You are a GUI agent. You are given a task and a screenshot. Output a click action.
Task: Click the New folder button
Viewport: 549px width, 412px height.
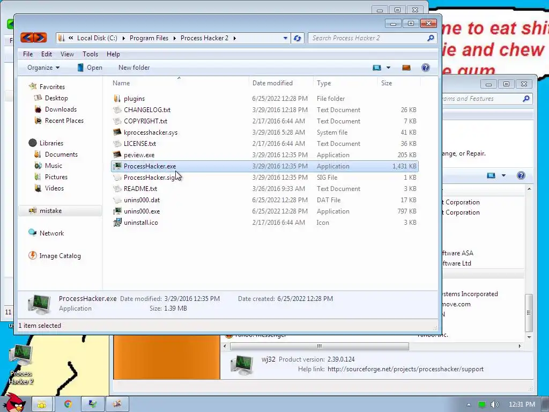point(133,68)
